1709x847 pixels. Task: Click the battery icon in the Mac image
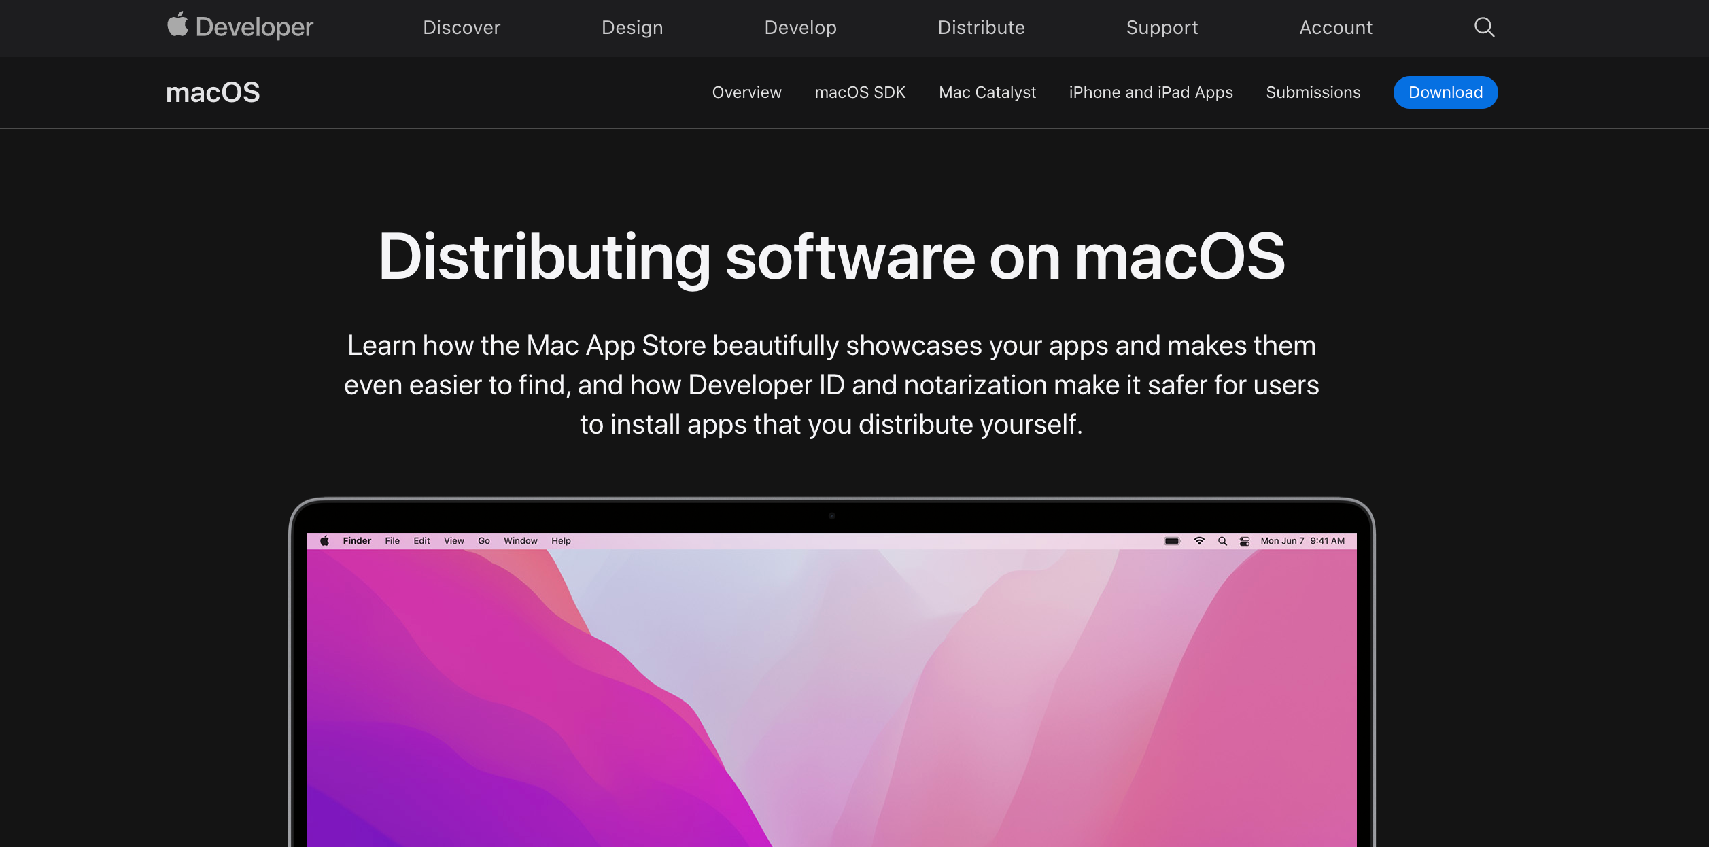click(x=1172, y=541)
